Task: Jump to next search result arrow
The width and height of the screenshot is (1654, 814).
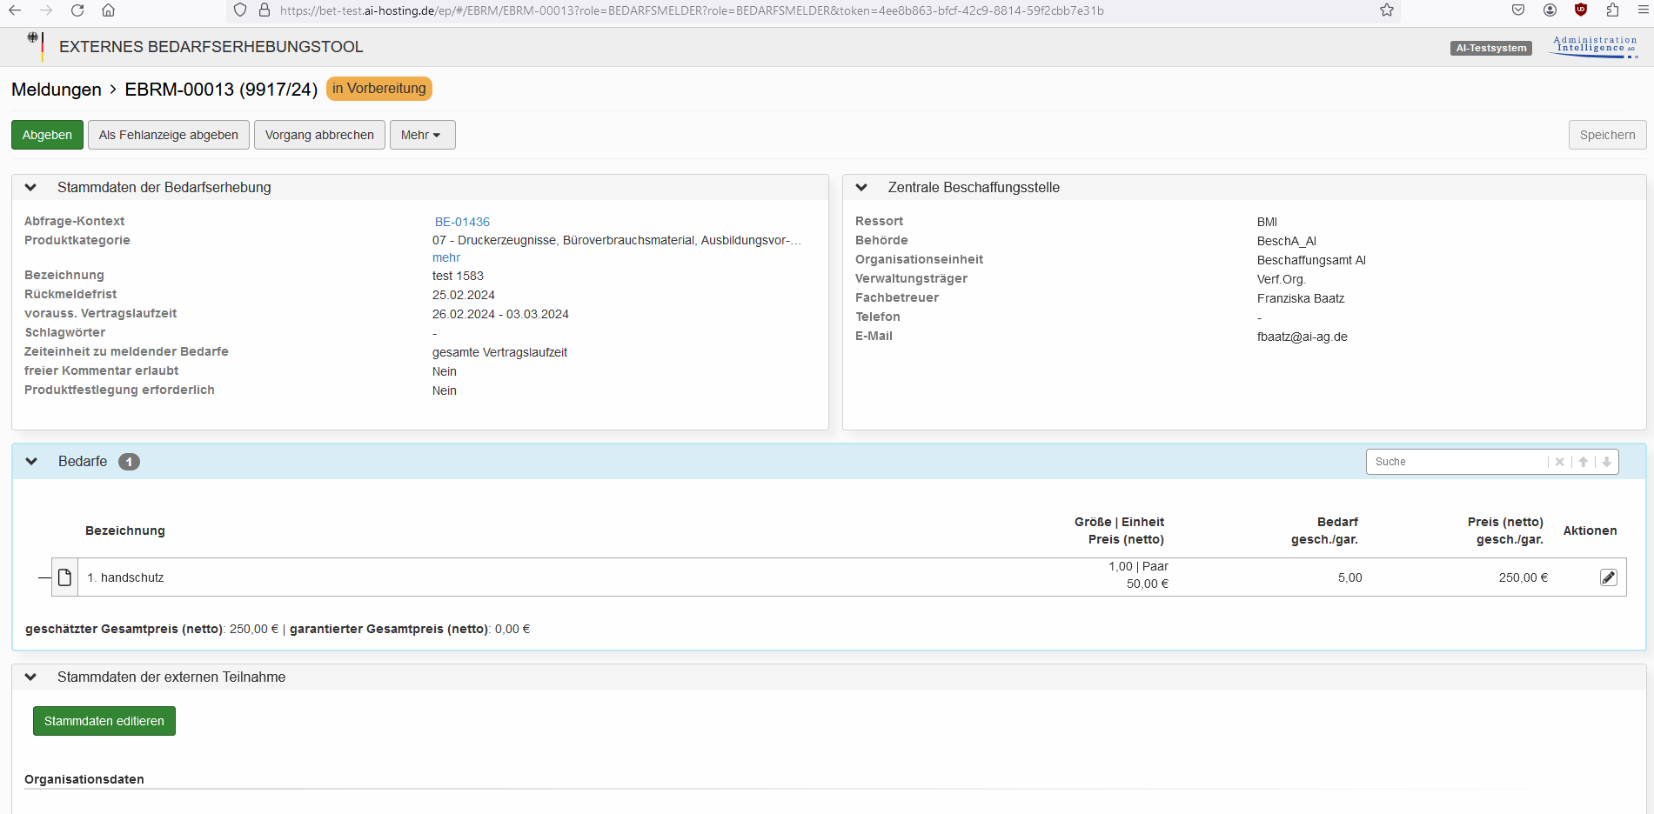Action: [1606, 462]
